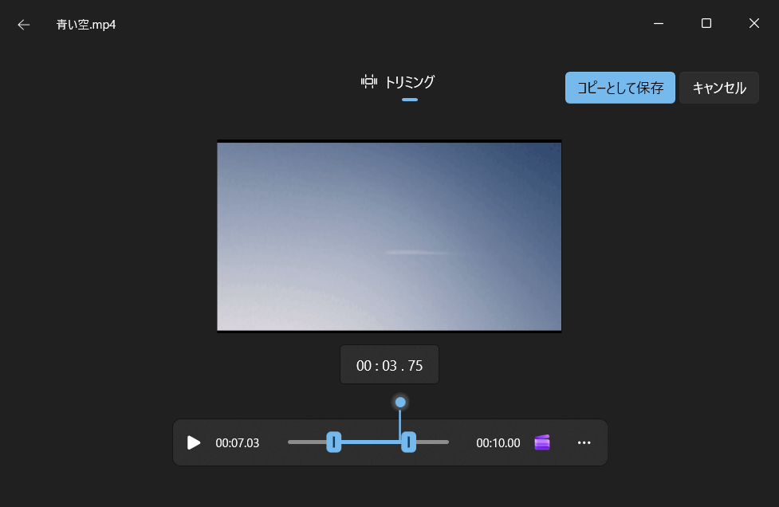Viewport: 779px width, 507px height.
Task: Switch to the トリミング tab label
Action: [x=409, y=81]
